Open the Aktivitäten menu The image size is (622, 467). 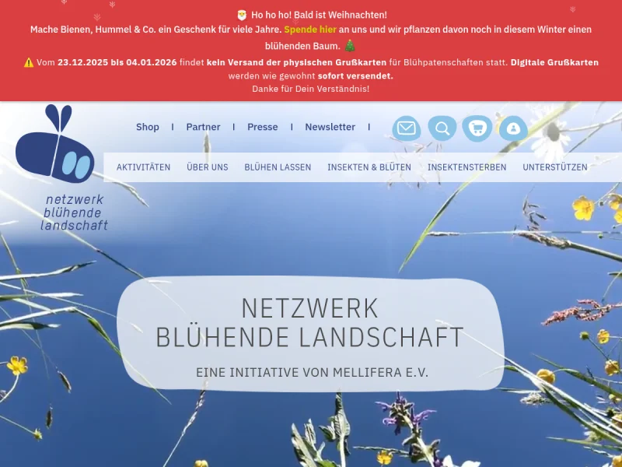tap(143, 167)
